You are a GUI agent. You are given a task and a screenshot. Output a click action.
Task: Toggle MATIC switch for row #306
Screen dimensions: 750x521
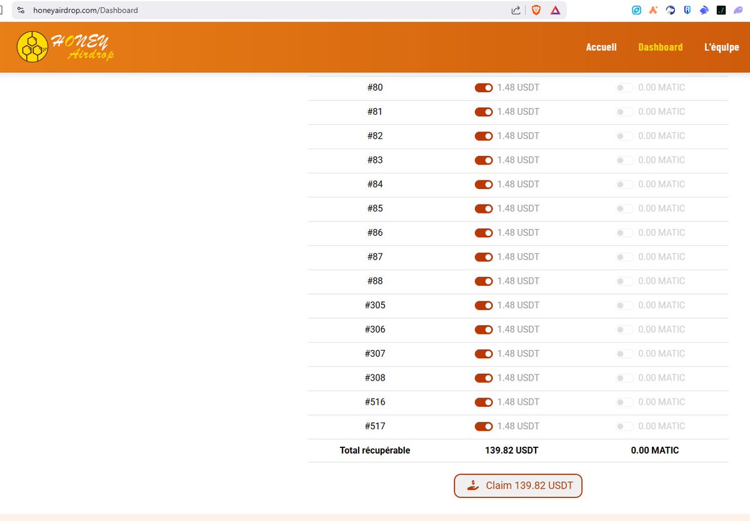(x=624, y=329)
